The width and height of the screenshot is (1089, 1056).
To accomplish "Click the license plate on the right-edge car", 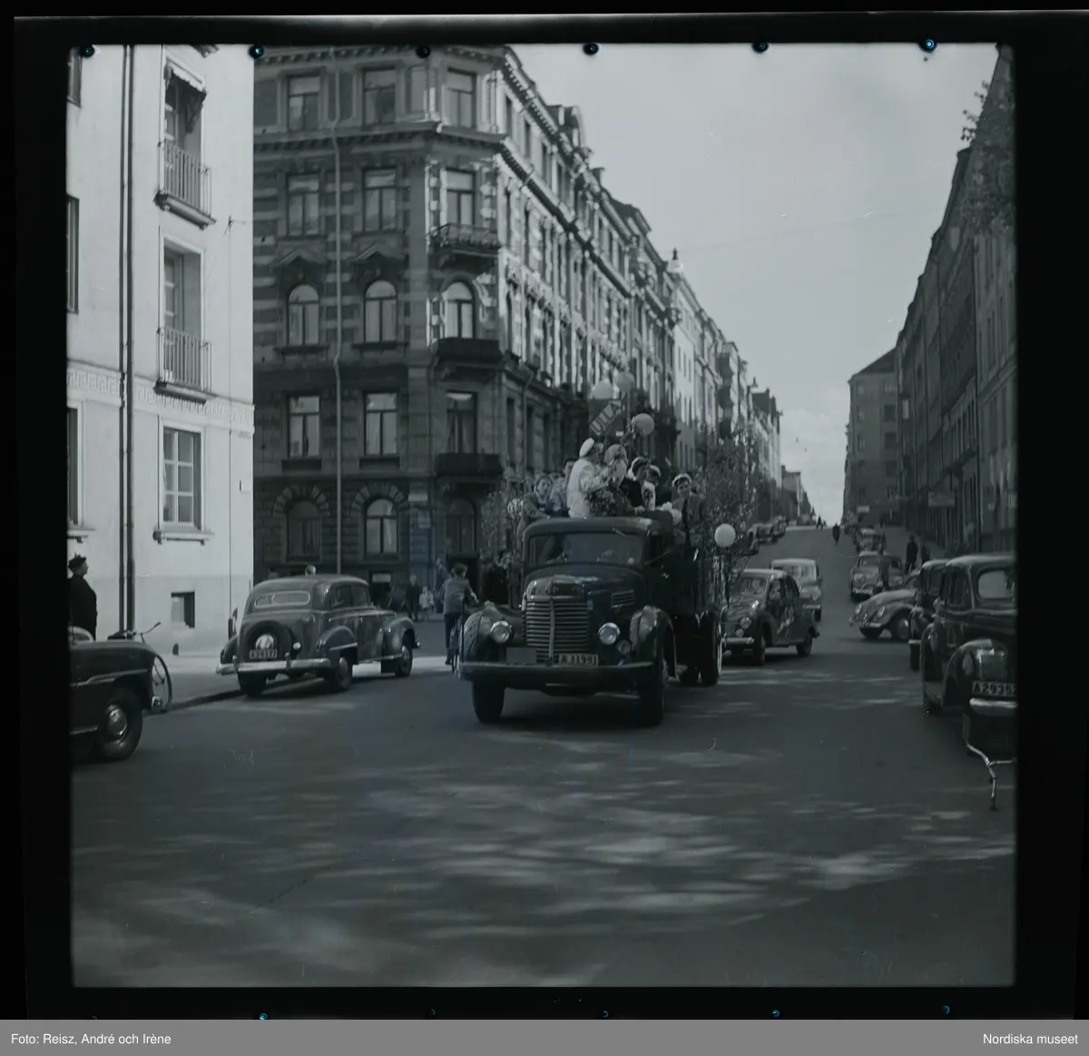I will click(x=992, y=688).
